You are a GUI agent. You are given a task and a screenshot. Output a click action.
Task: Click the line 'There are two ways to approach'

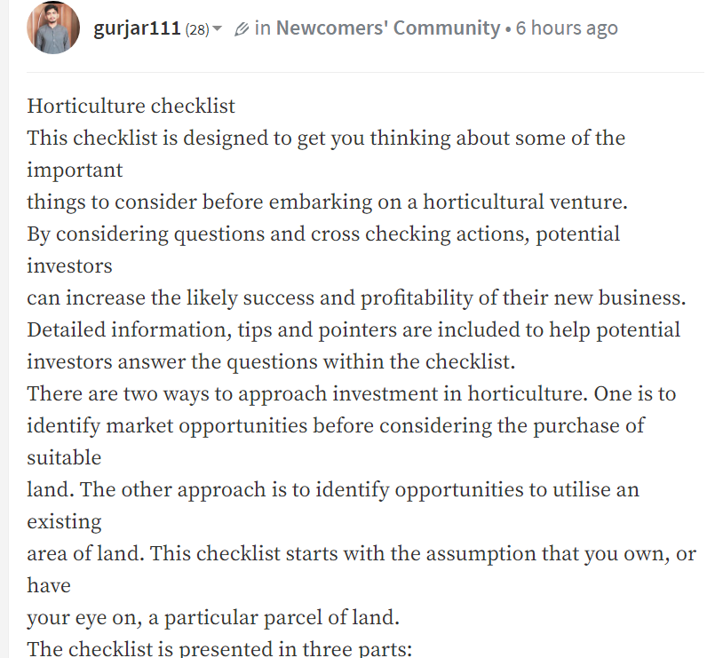[x=351, y=394]
